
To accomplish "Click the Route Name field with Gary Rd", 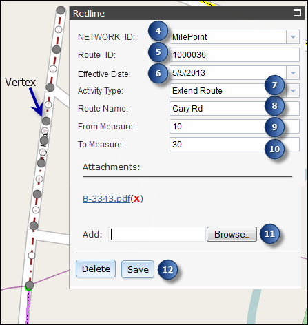I will (x=234, y=109).
